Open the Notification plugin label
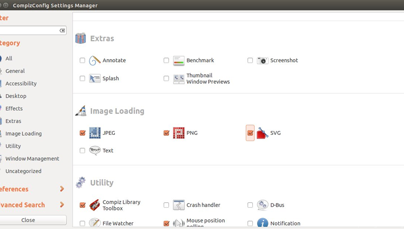This screenshot has width=404, height=229. pyautogui.click(x=285, y=224)
